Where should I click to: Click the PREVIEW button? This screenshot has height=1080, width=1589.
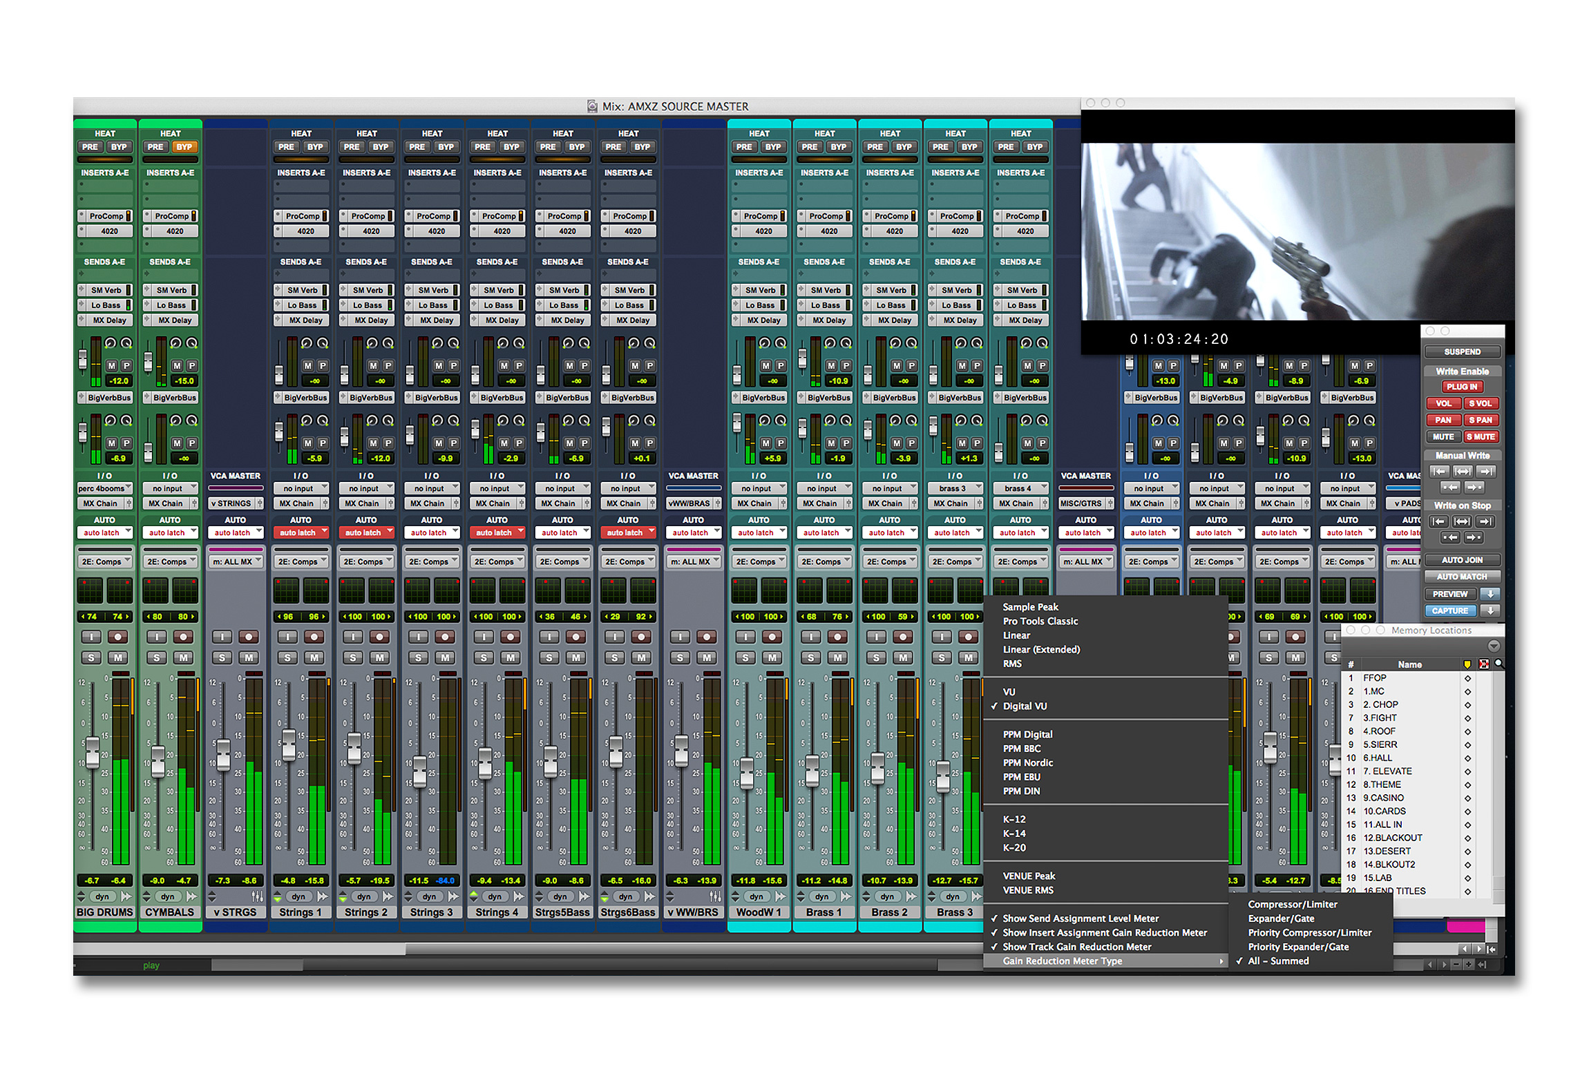click(1450, 594)
